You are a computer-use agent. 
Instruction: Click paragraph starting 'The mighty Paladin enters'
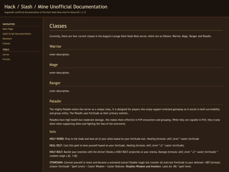pos(134,111)
